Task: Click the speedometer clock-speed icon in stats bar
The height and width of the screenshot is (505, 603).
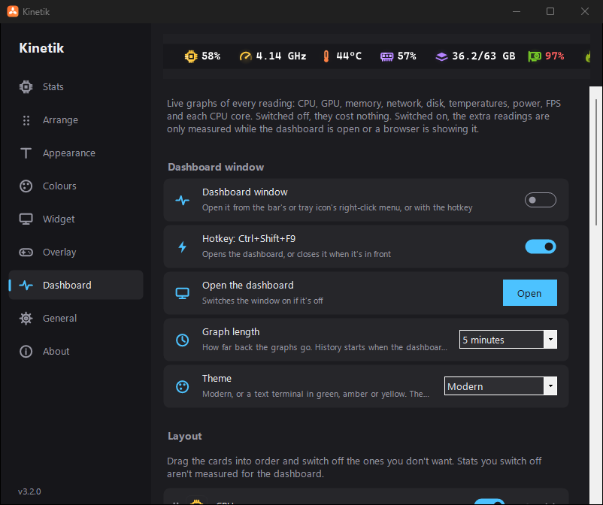Action: (245, 56)
